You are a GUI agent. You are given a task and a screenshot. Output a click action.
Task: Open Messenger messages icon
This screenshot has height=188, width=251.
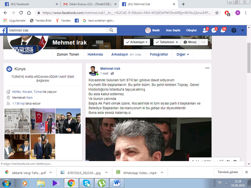point(214,30)
